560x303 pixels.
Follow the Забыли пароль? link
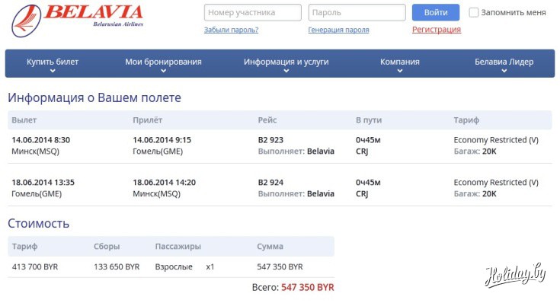231,30
